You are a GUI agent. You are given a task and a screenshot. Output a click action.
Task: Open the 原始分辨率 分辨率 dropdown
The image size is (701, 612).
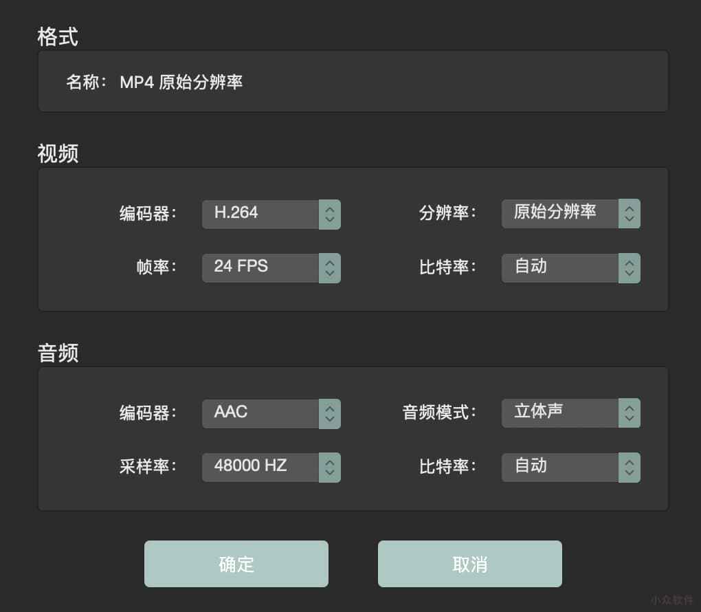(561, 214)
